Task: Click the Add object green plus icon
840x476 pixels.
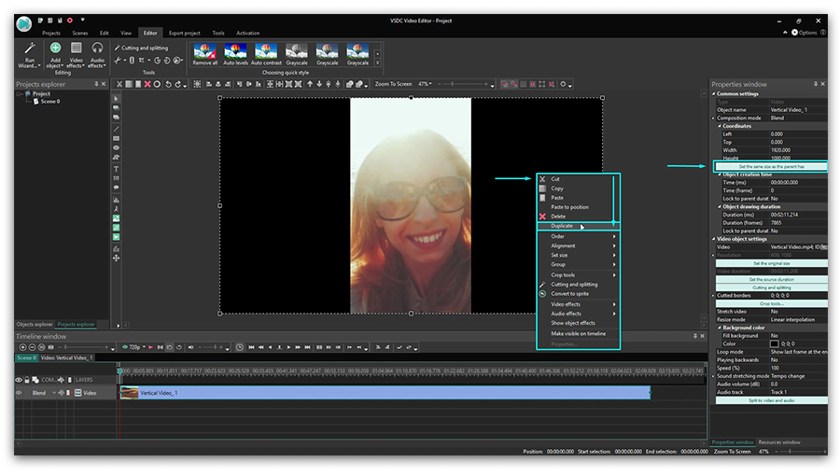Action: 55,49
